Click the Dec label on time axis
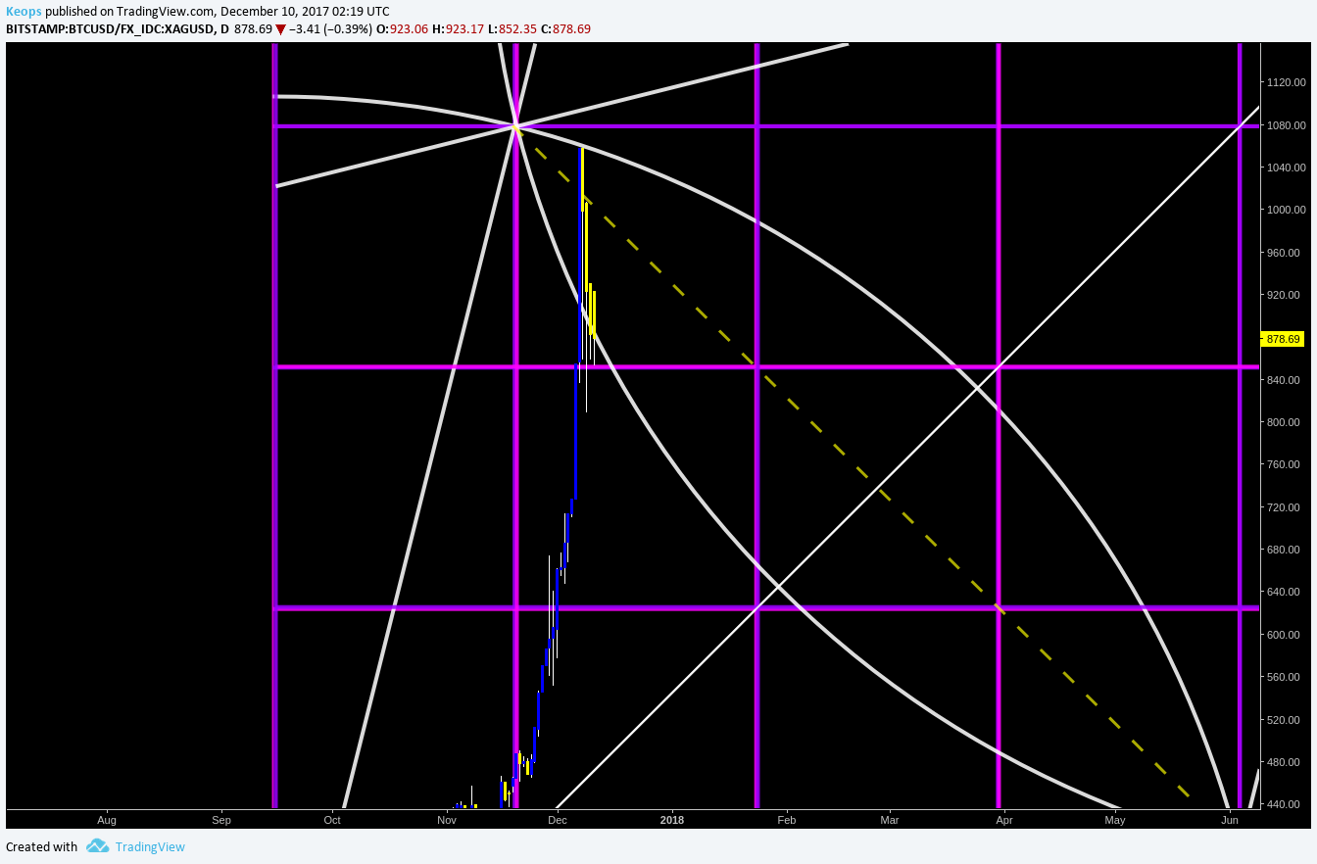This screenshot has width=1317, height=864. [x=558, y=819]
